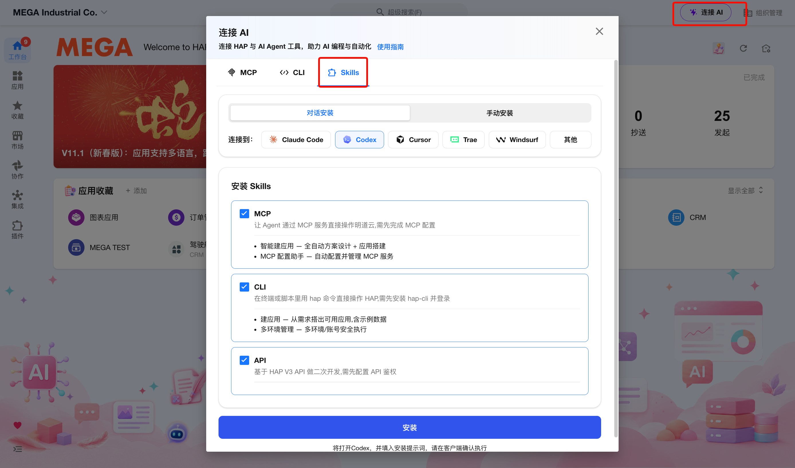The height and width of the screenshot is (468, 795).
Task: Toggle the MCP skill checkbox
Action: pos(244,214)
